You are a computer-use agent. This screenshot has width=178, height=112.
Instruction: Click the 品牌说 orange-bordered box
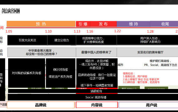coord(41,105)
